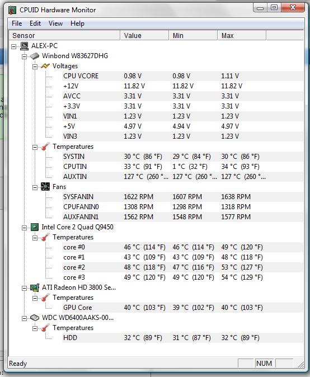Collapse the WDC WD6400AAKS drive node
310x377 pixels.
[x=24, y=319]
